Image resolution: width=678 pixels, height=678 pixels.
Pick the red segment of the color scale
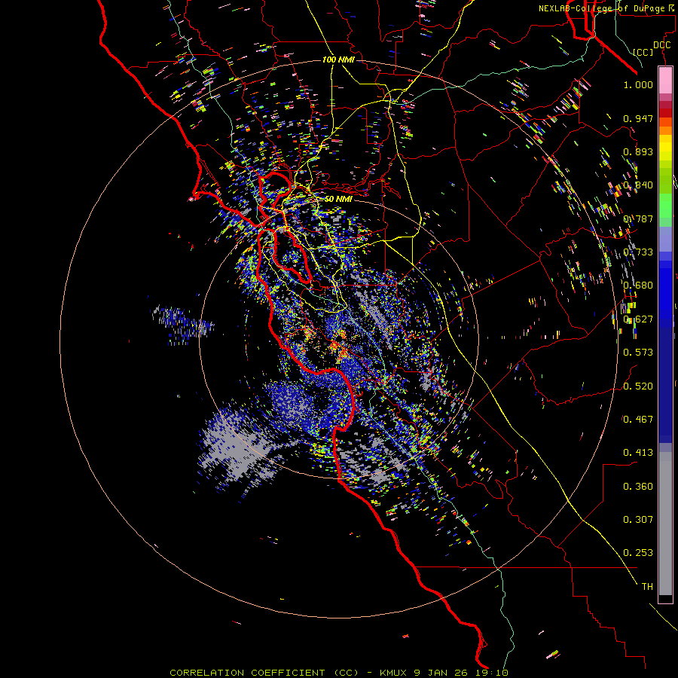pyautogui.click(x=665, y=113)
